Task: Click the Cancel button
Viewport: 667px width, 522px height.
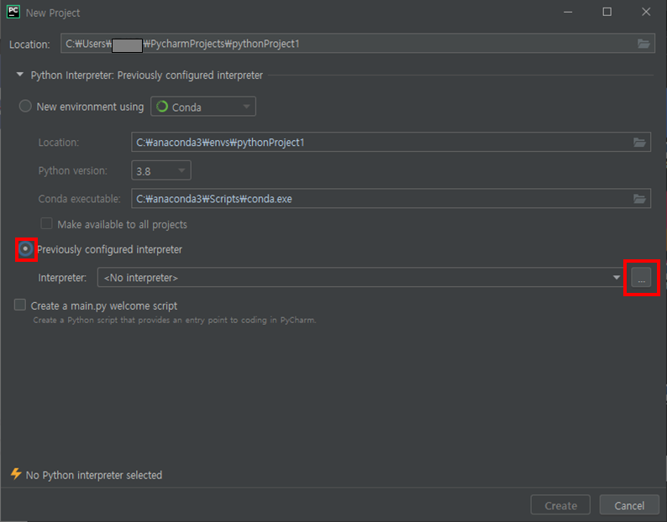Action: coord(629,505)
